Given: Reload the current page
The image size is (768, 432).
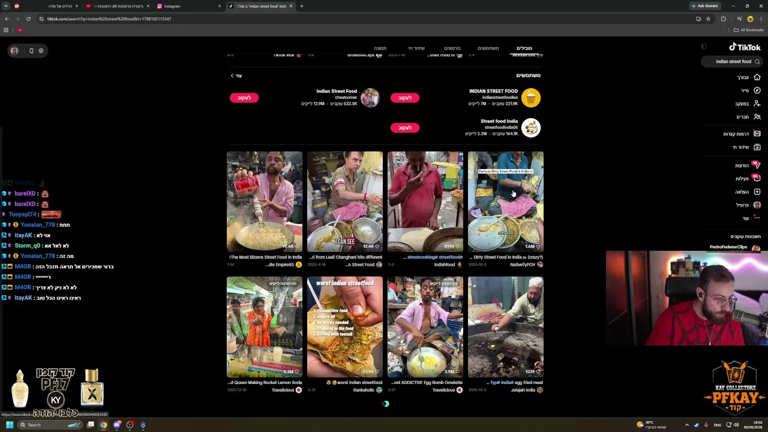Looking at the screenshot, I should (x=28, y=19).
